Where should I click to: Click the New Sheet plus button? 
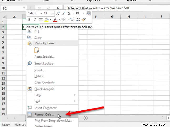click(86, 118)
